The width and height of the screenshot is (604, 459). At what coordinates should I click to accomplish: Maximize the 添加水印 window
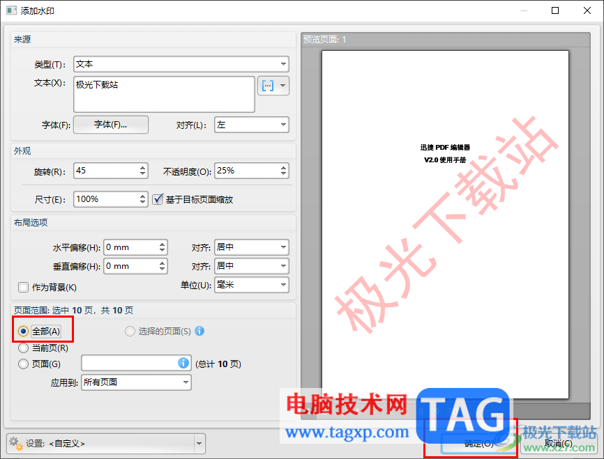point(555,10)
